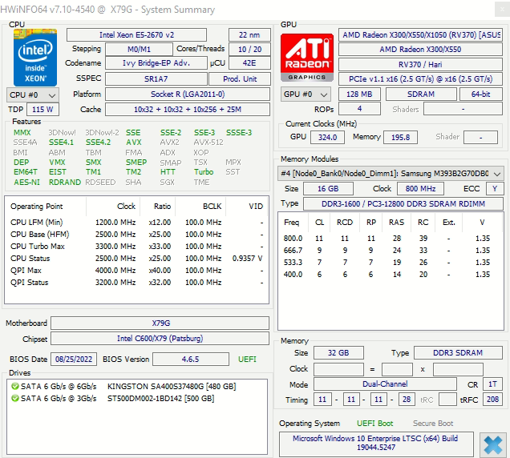Click the Intel Xeon E5-2670 v2 name field

136,34
